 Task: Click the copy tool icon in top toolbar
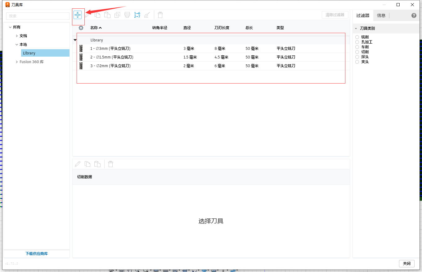click(97, 15)
